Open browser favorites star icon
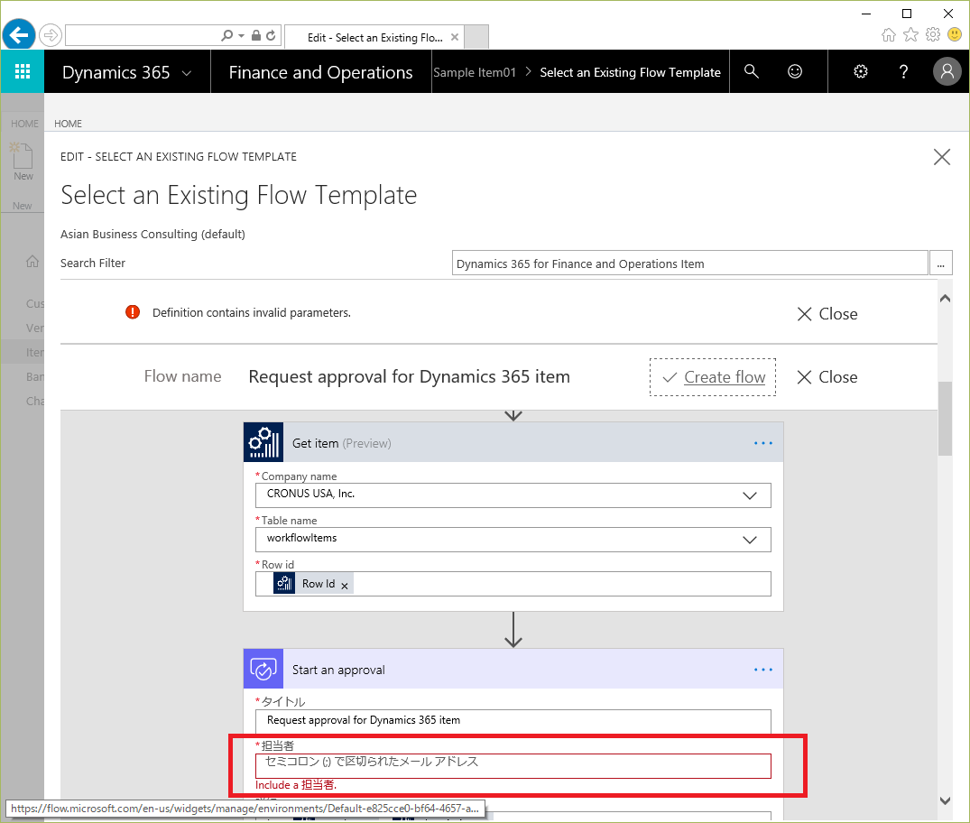970x823 pixels. tap(910, 34)
